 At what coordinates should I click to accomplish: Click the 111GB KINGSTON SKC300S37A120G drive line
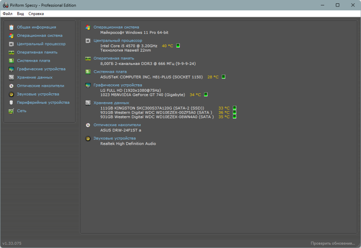click(x=152, y=108)
